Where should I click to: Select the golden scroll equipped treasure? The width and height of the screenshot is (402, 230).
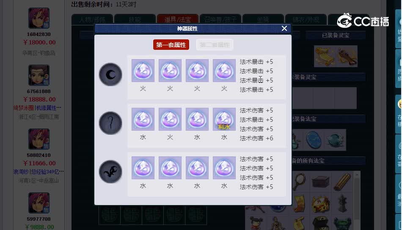325,56
